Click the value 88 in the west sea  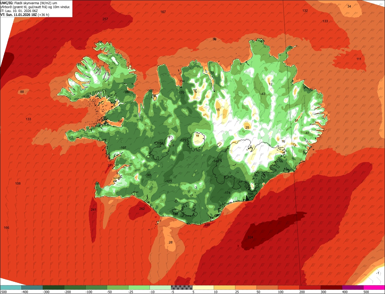tap(22, 92)
